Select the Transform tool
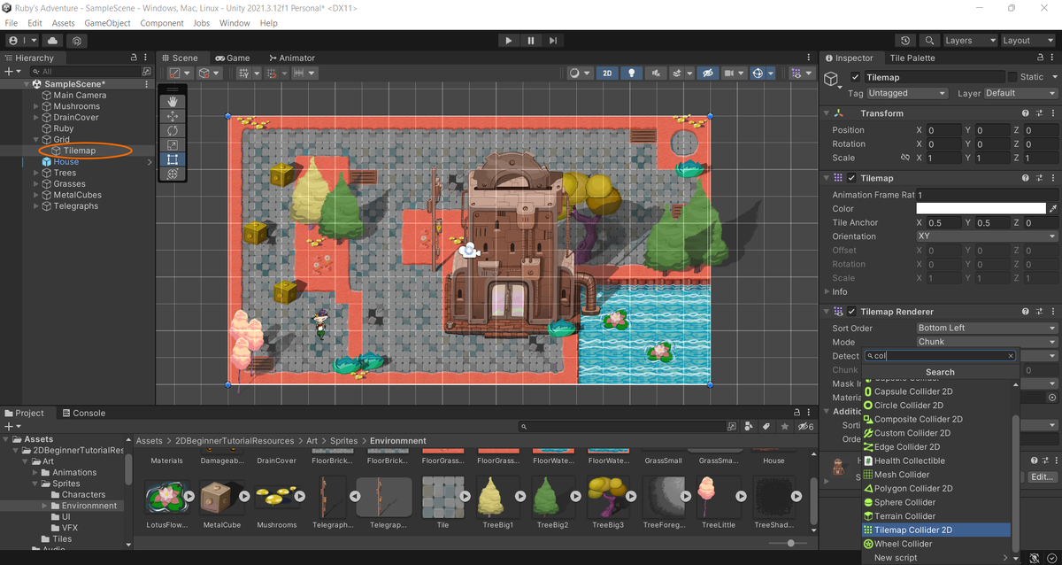1062x565 pixels. [173, 174]
